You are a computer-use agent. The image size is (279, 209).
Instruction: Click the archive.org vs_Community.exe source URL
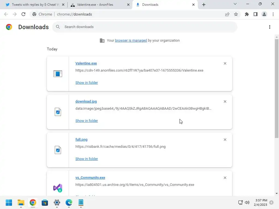(x=135, y=185)
